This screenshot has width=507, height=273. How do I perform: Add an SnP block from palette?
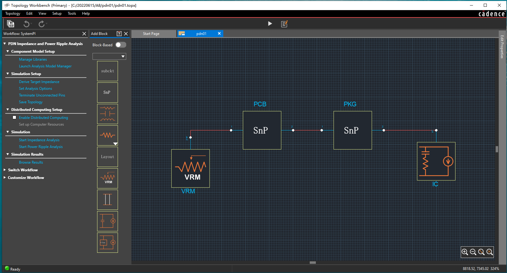point(108,93)
